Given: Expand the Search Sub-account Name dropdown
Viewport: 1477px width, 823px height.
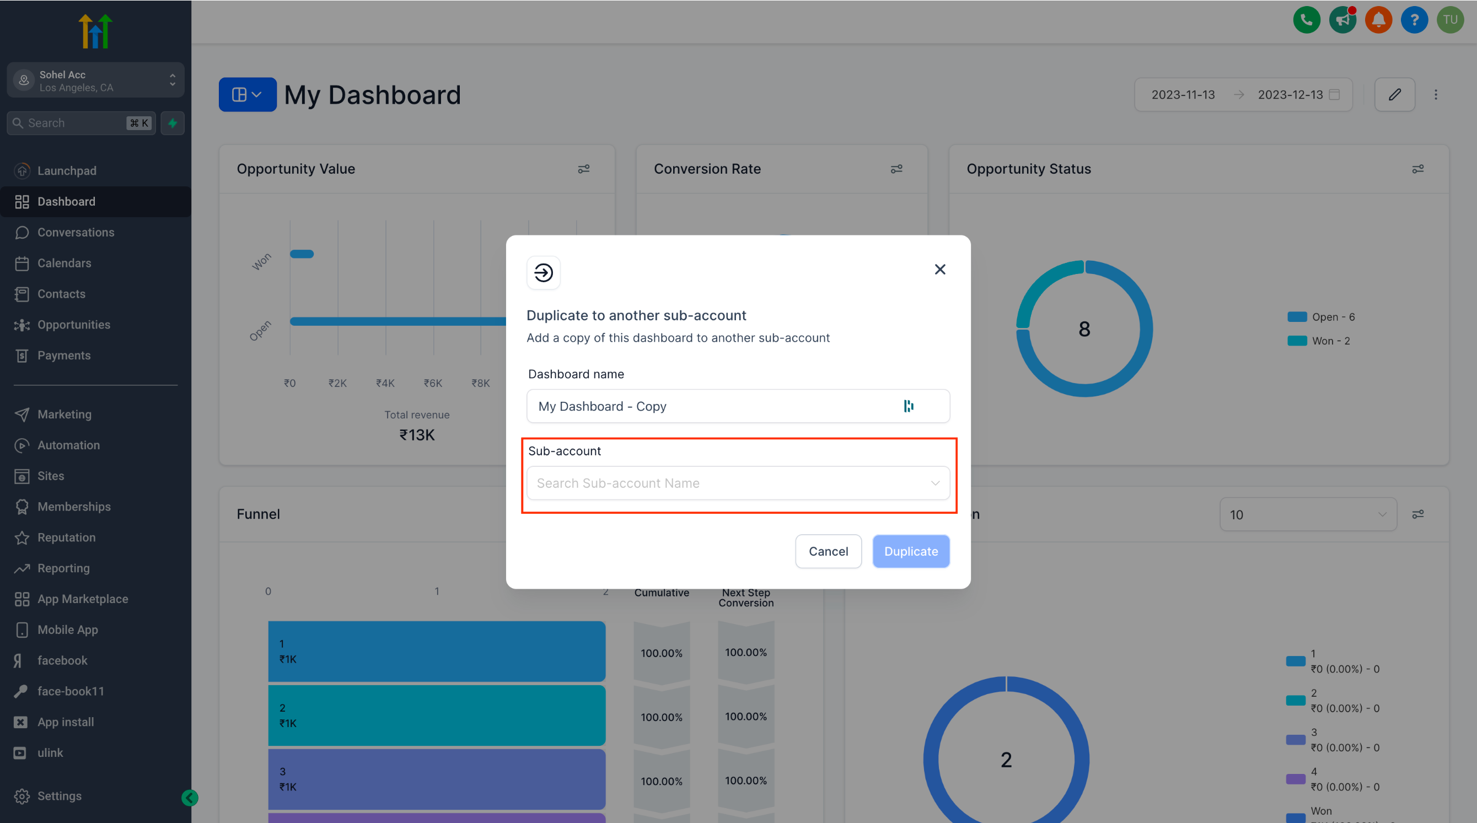Looking at the screenshot, I should [738, 483].
